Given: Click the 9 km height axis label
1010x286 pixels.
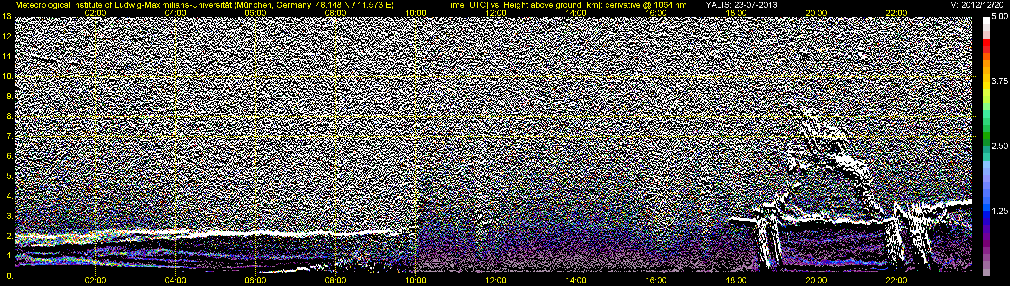Looking at the screenshot, I should coord(10,96).
